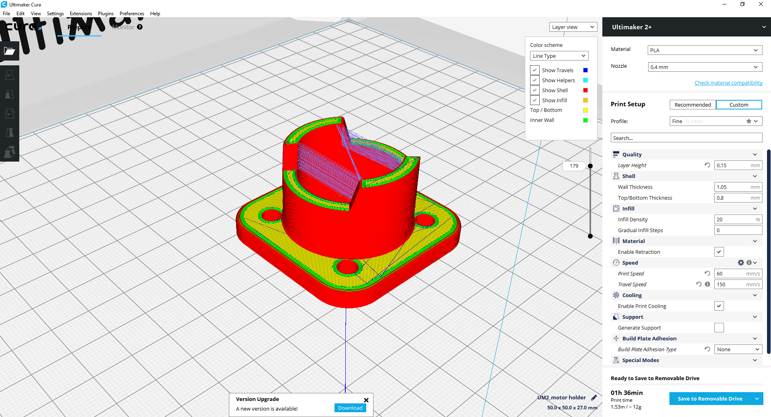
Task: Click the Infill category icon
Action: tap(616, 208)
